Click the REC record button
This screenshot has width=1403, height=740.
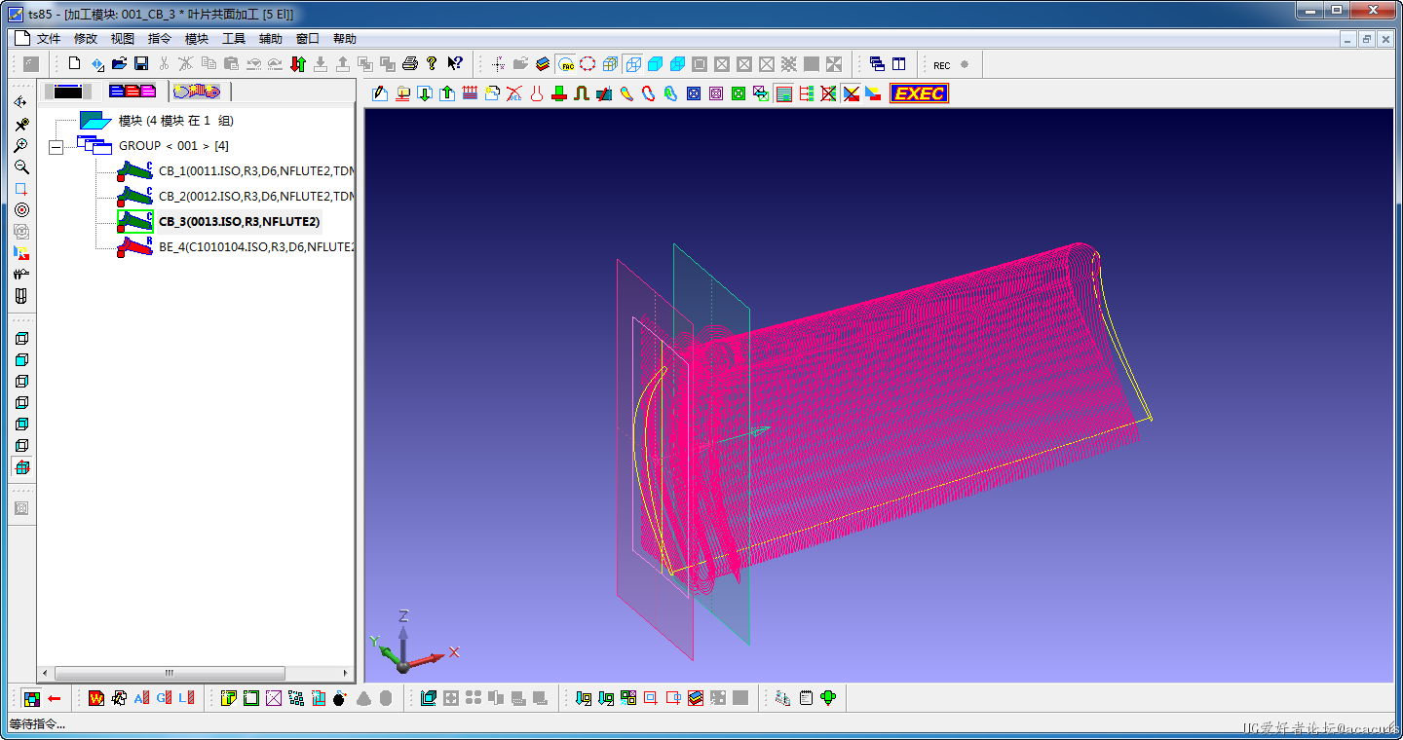coord(942,65)
